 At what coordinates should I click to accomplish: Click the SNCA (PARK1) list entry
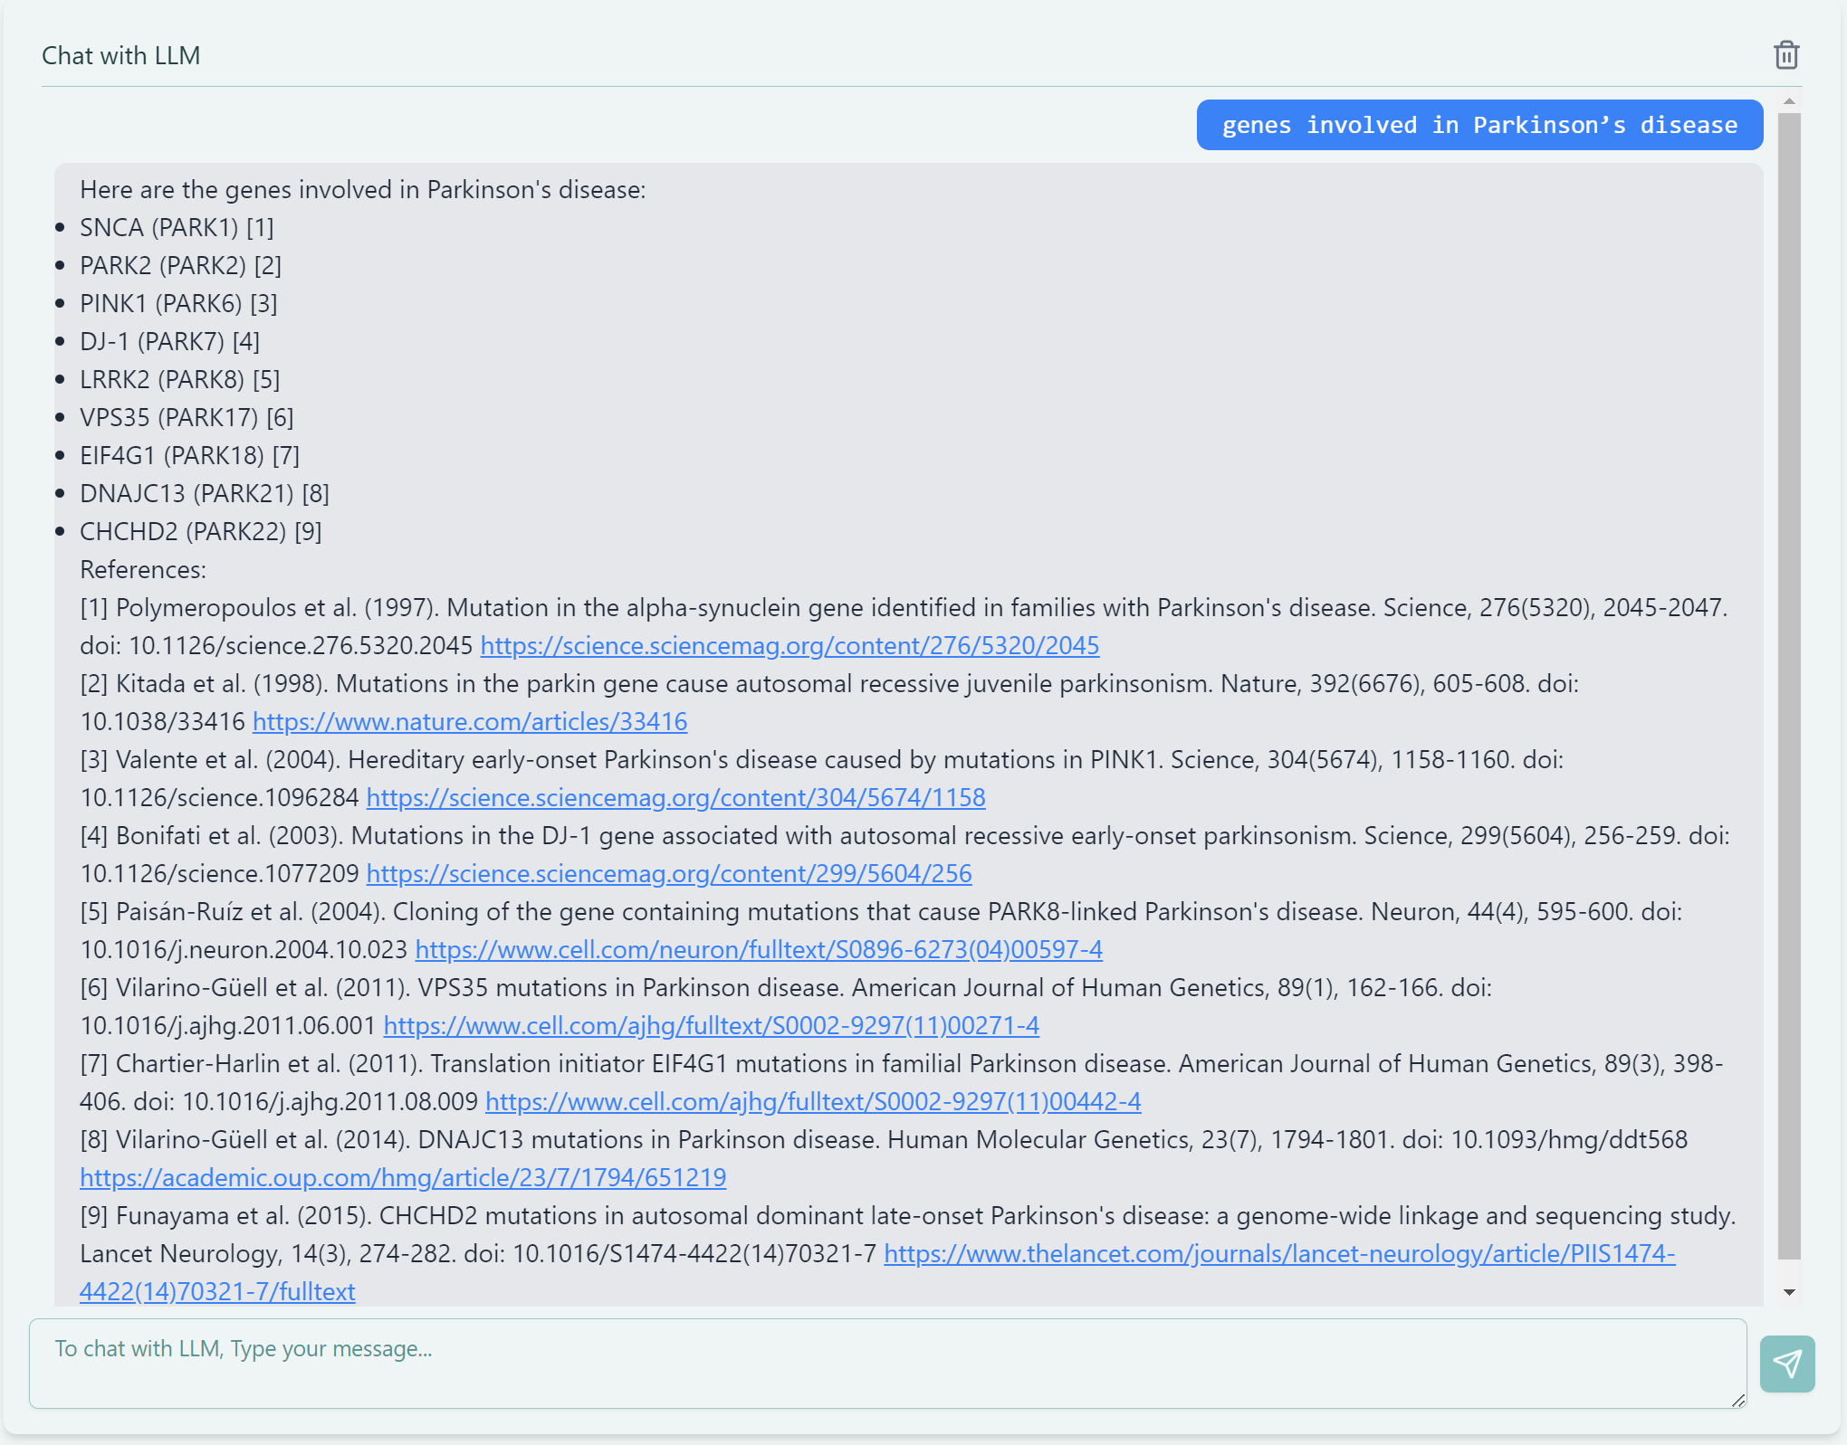(177, 228)
